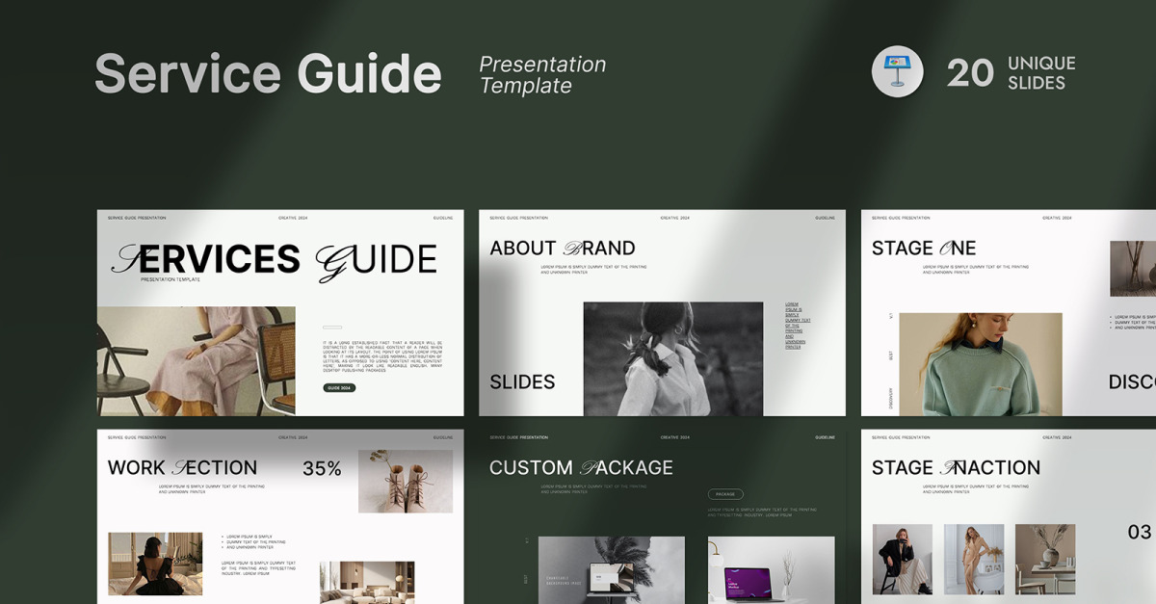The width and height of the screenshot is (1156, 604).
Task: Select the Presentation Template italic subtitle
Action: [x=542, y=75]
